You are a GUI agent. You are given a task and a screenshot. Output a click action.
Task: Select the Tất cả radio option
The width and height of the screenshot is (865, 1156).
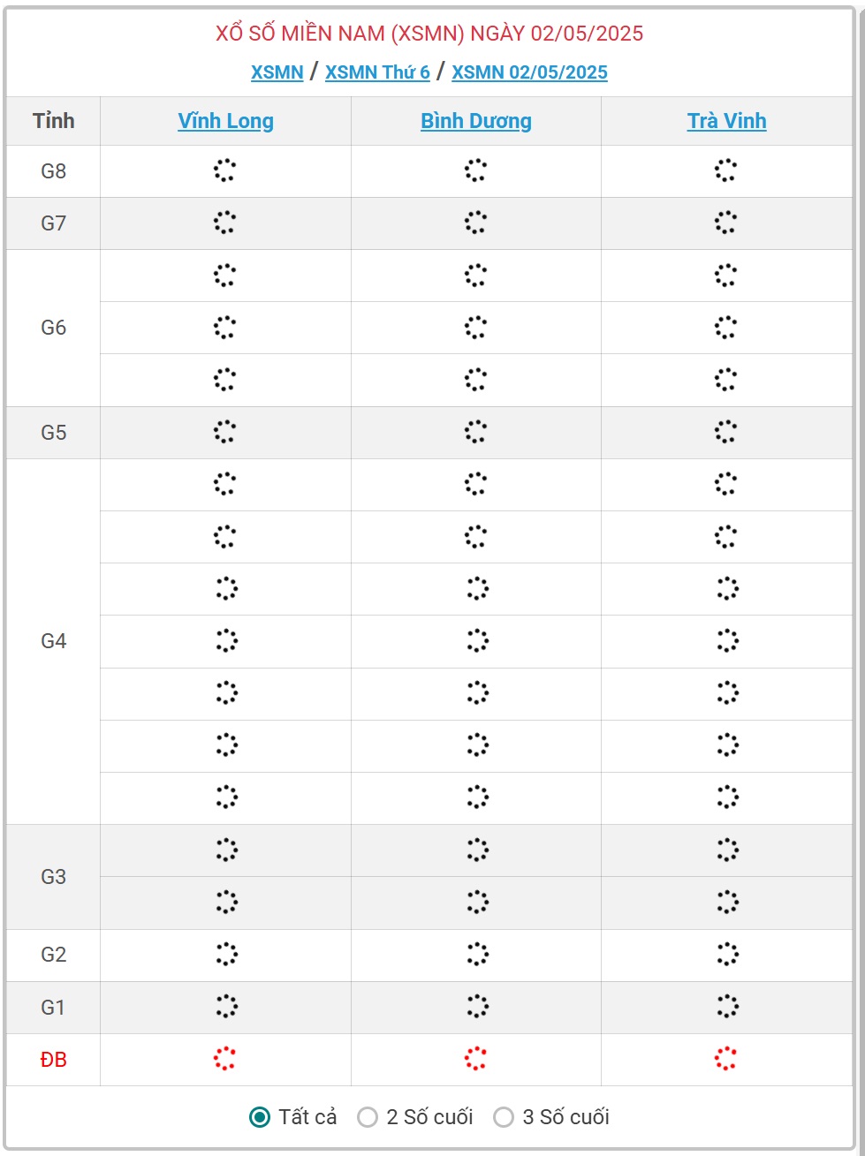point(260,1117)
